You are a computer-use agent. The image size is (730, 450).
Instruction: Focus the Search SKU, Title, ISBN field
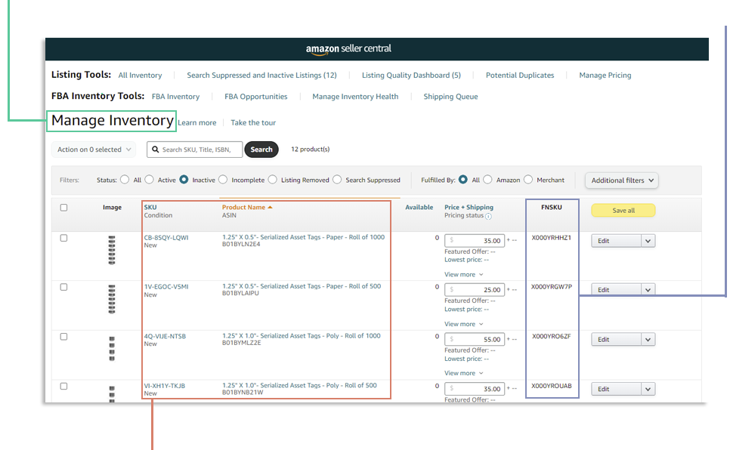195,149
